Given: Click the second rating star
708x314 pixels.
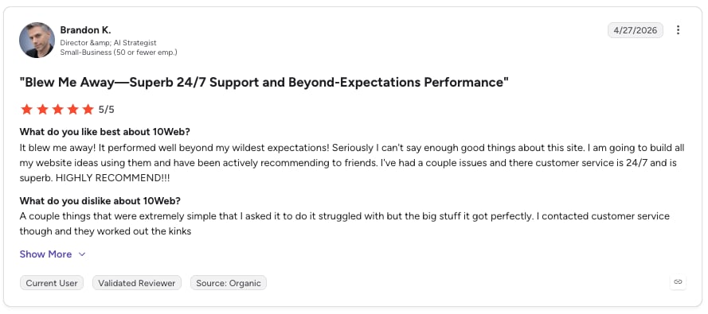Looking at the screenshot, I should 42,110.
